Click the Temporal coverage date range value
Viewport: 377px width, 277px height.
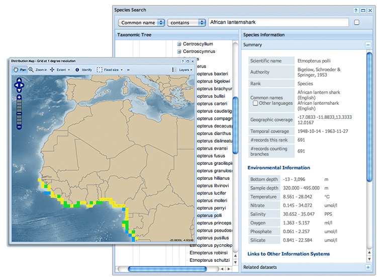[323, 131]
